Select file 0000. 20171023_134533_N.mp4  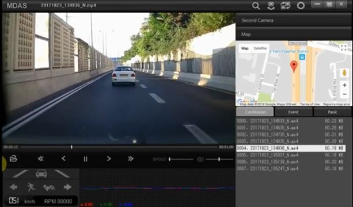[x=291, y=121]
